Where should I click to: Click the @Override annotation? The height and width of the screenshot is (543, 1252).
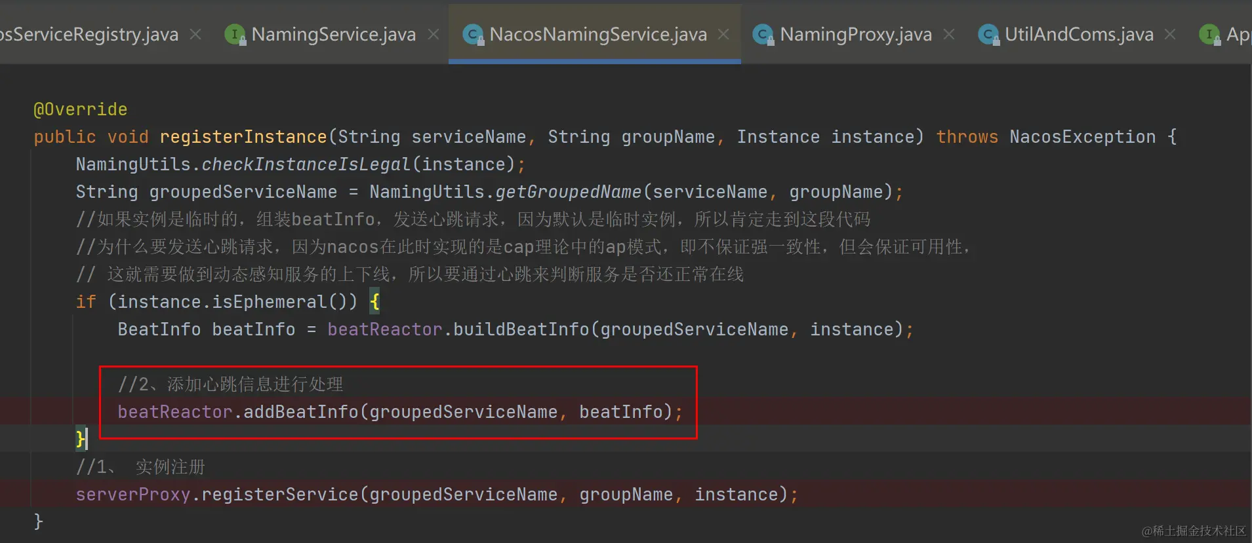pos(81,109)
